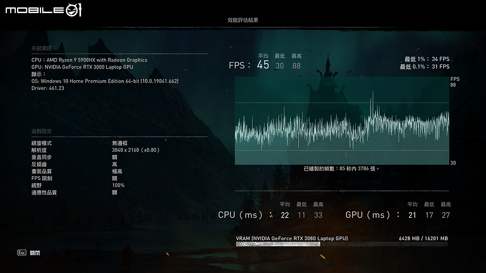Click the 最低 0.1%: 31 FPS text
This screenshot has width=486, height=273.
[x=424, y=67]
